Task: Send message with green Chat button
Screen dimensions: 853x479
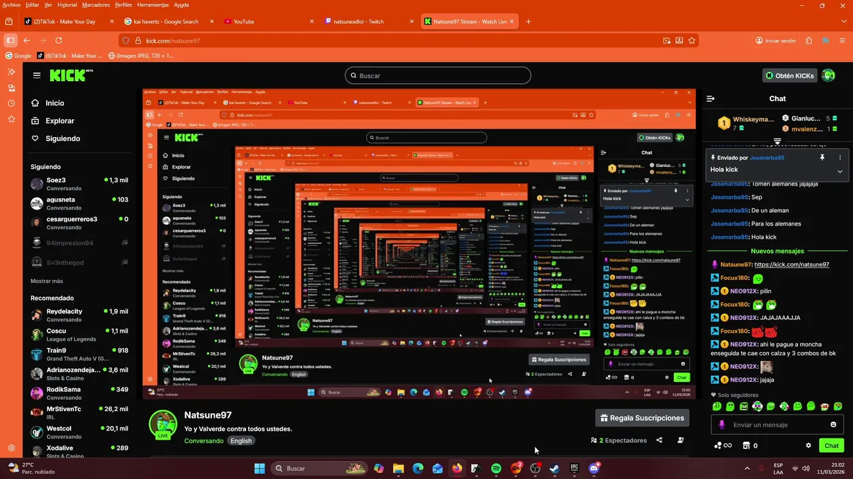Action: 831,446
